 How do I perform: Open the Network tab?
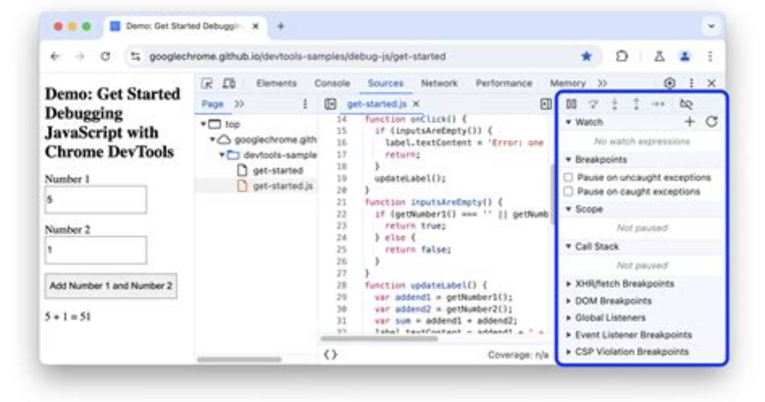pos(439,83)
